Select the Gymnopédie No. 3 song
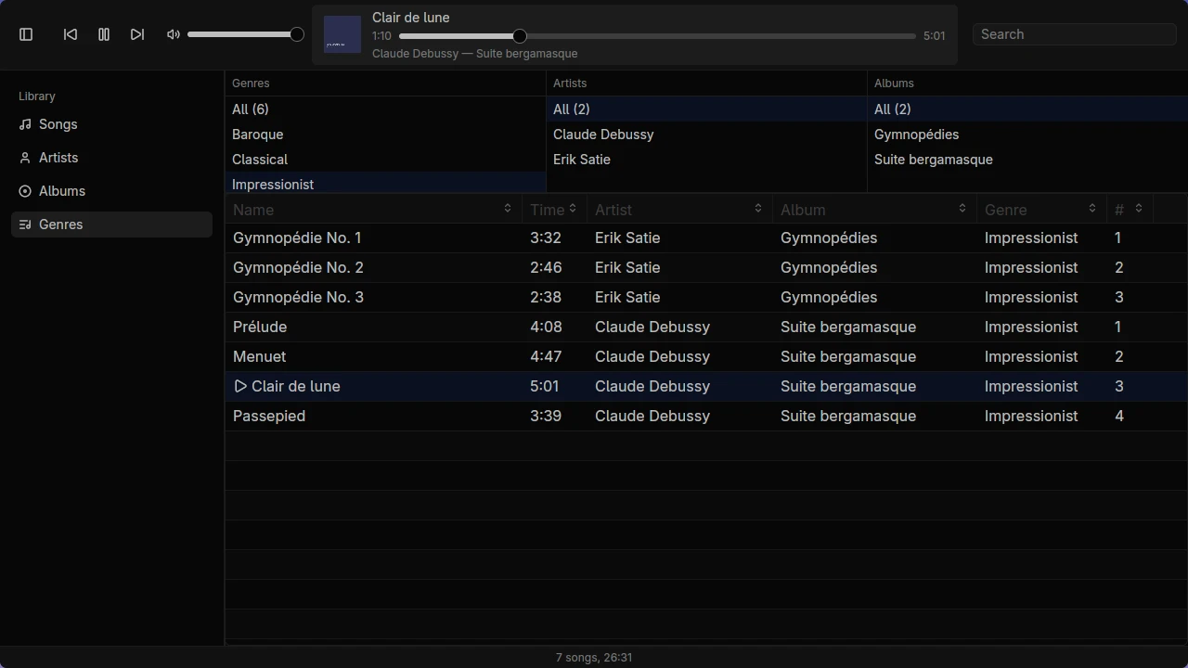 [x=706, y=298]
